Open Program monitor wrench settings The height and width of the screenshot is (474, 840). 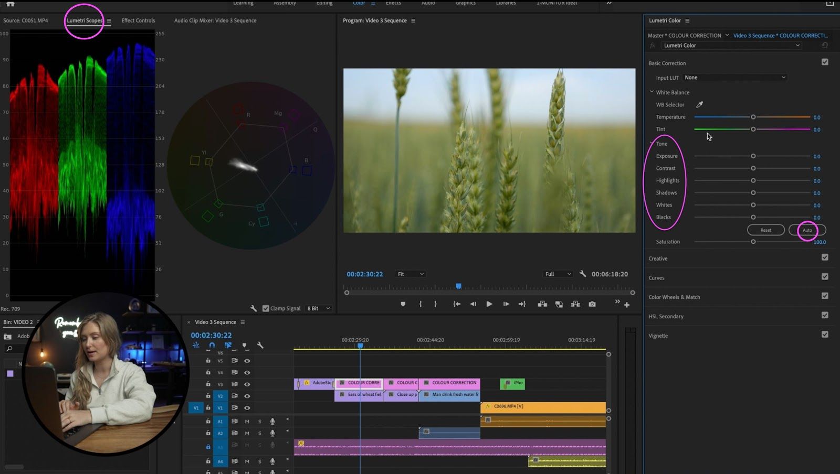point(583,274)
